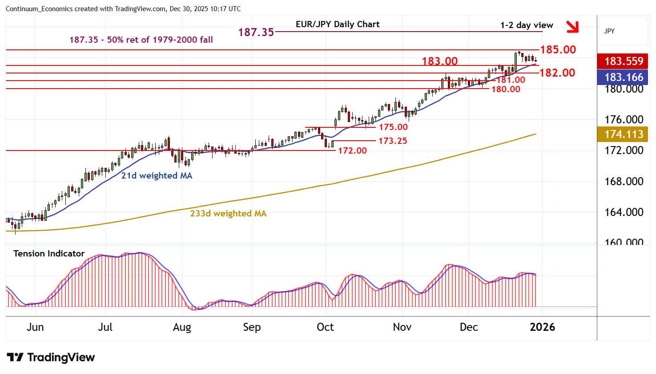
Task: Click the Oct marker on time axis
Action: pyautogui.click(x=325, y=327)
